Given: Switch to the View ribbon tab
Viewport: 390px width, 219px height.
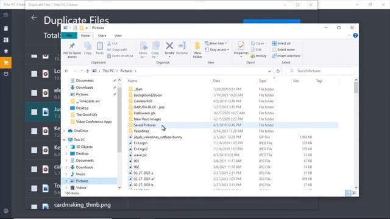Looking at the screenshot, I should [x=118, y=36].
